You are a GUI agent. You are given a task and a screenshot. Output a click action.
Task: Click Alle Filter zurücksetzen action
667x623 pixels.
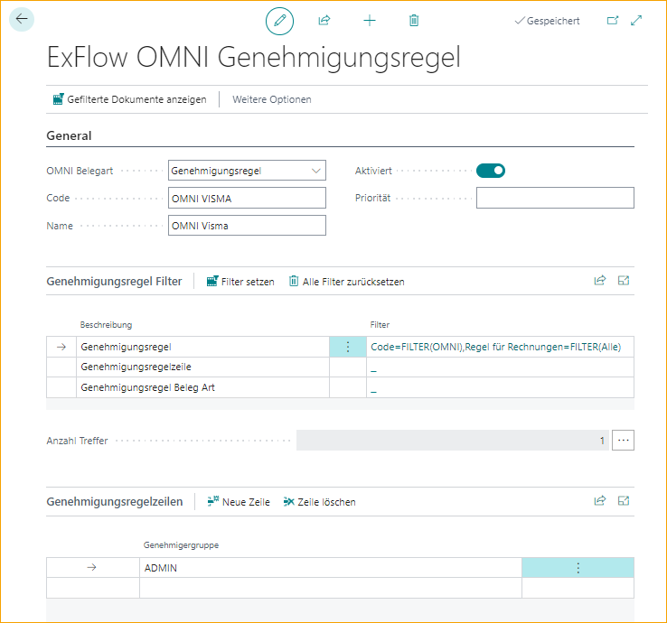point(347,282)
